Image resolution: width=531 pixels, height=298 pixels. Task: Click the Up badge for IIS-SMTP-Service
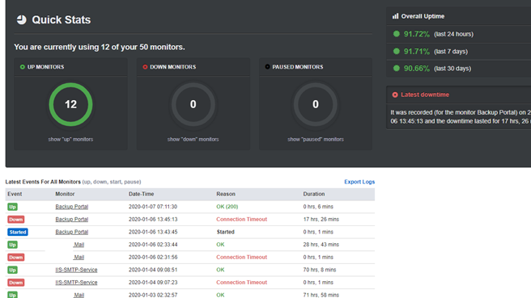[12, 270]
